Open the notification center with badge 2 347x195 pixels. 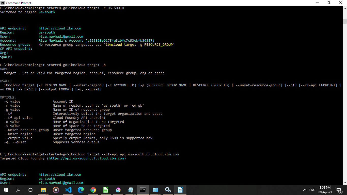pyautogui.click(x=339, y=190)
